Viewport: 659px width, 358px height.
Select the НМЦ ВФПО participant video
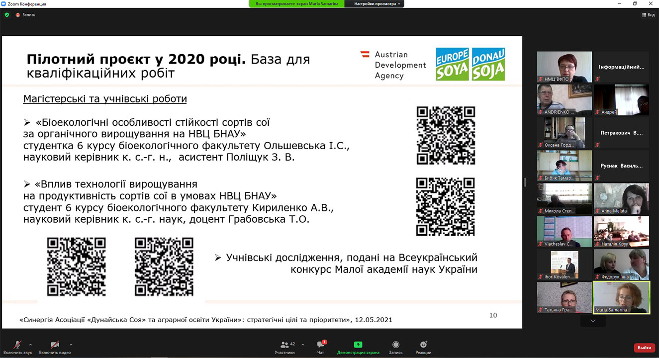[565, 67]
